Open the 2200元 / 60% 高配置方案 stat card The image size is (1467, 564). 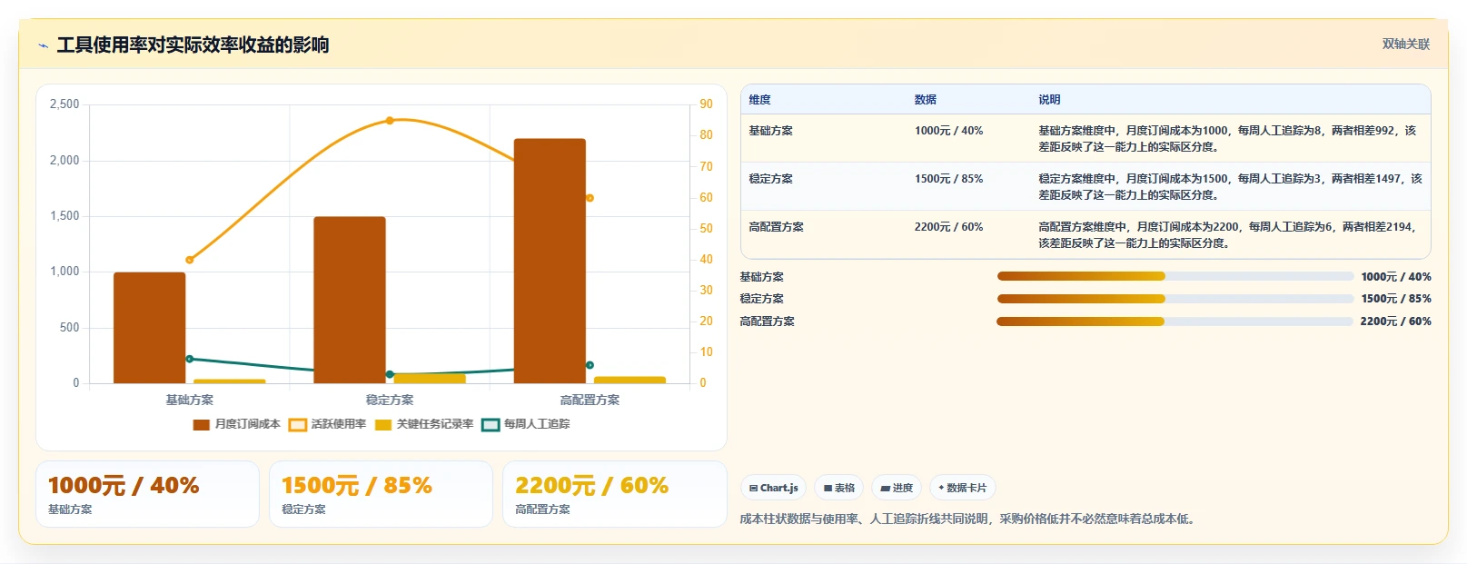click(x=615, y=494)
